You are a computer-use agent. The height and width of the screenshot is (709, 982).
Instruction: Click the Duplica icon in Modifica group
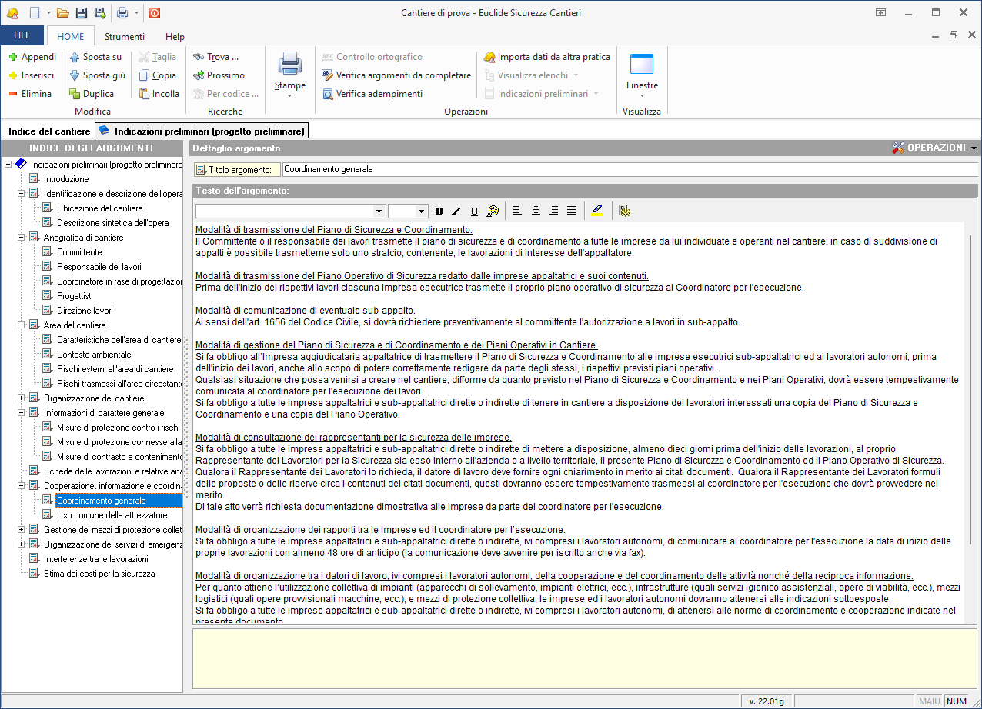pos(75,94)
